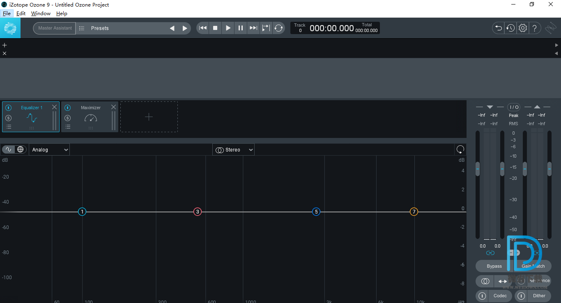
Task: Stop playback in transport bar
Action: coord(215,28)
